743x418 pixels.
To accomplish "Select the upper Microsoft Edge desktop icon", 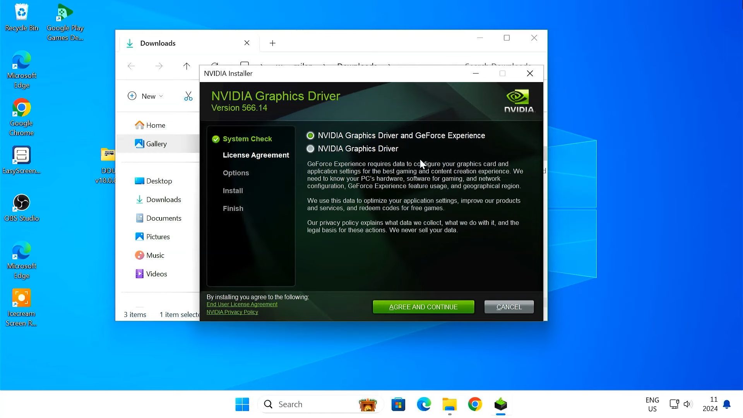I will pos(22,70).
